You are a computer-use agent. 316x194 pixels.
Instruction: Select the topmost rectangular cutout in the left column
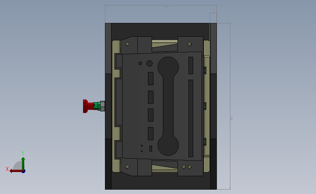tap(151, 79)
